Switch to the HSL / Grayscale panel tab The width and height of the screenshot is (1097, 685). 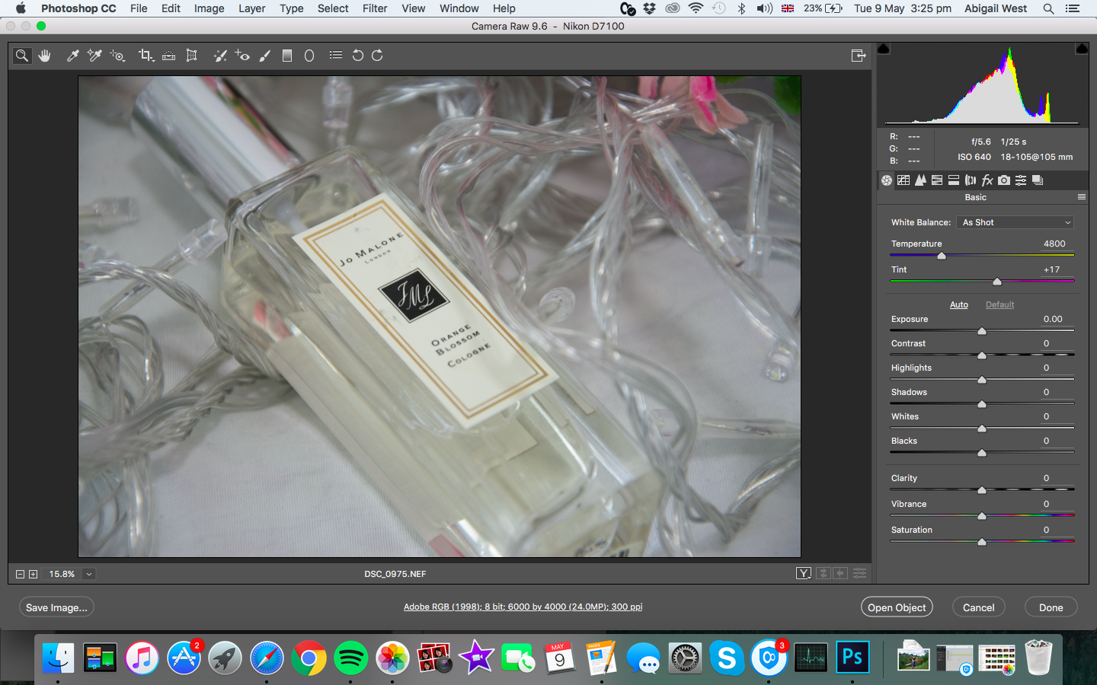[x=937, y=180]
